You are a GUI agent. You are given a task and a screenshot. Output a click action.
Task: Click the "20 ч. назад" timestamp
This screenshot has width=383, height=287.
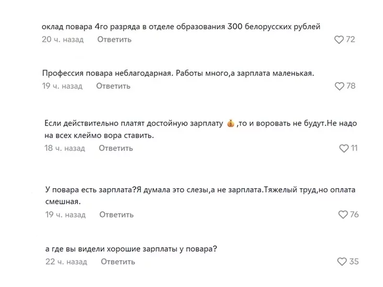(x=62, y=40)
